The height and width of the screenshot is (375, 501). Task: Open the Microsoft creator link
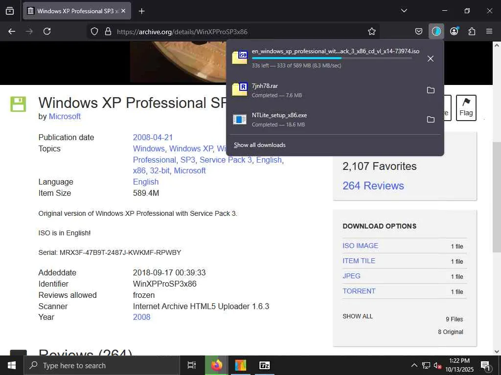[x=65, y=116]
